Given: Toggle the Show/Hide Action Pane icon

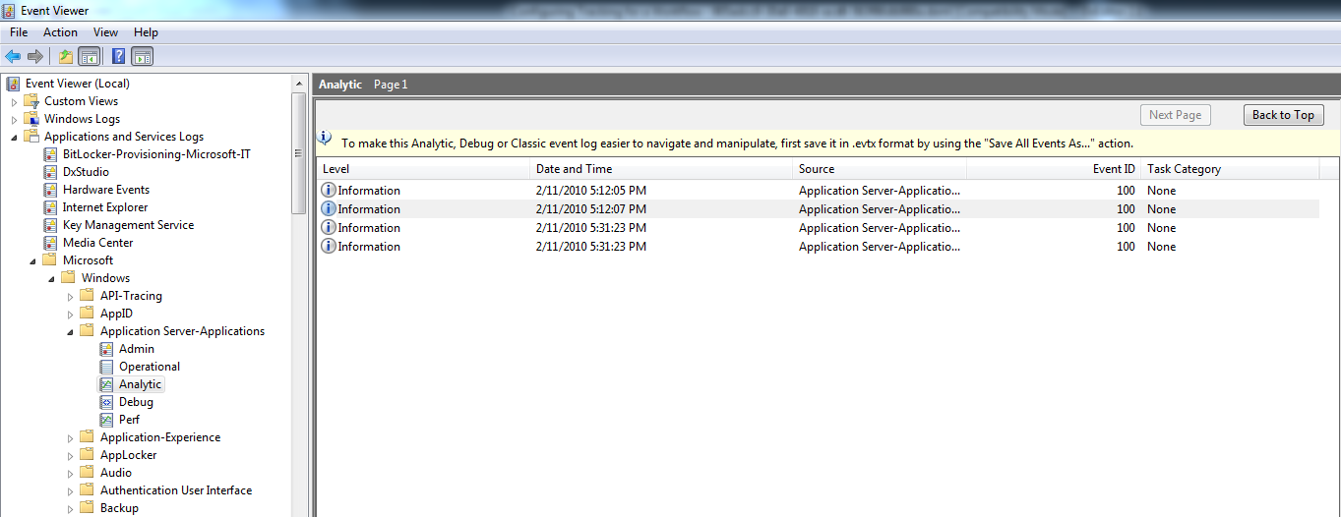Looking at the screenshot, I should click(143, 57).
